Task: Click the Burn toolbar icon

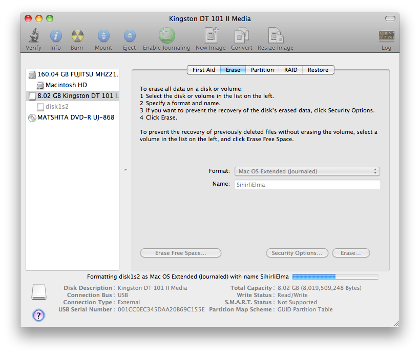Action: (x=77, y=36)
